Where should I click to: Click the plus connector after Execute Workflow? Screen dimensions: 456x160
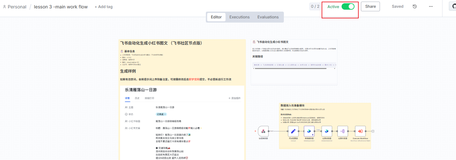373,131
